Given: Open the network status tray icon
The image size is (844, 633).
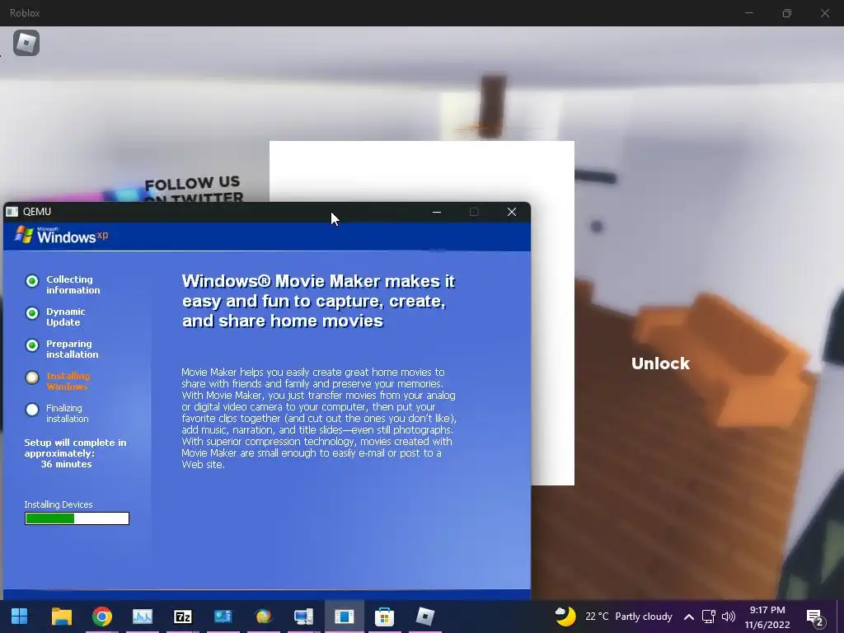Looking at the screenshot, I should [708, 617].
